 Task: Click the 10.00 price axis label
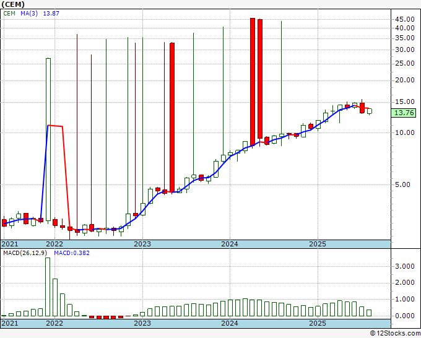click(x=405, y=132)
